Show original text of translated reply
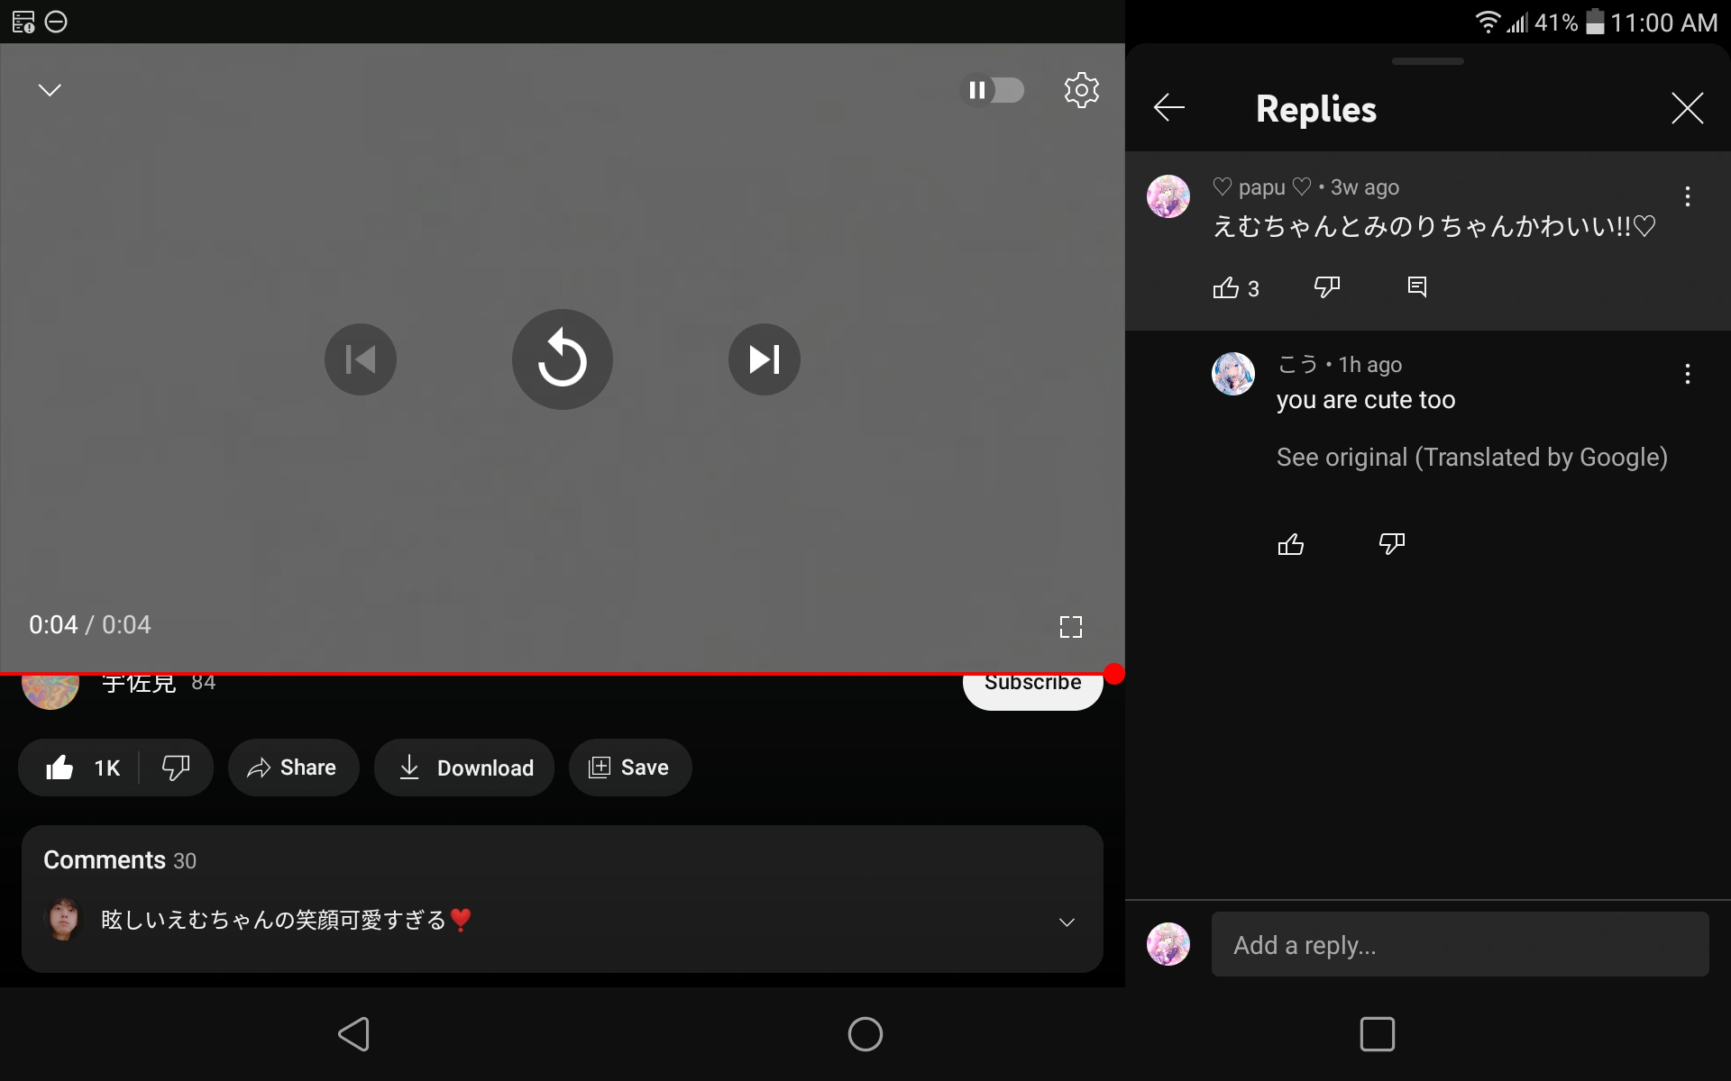 pos(1470,458)
